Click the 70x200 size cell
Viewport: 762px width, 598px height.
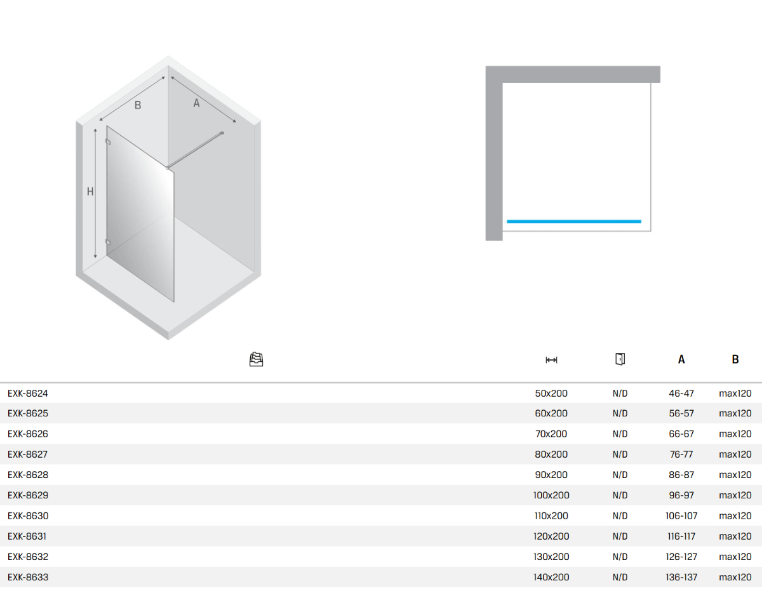pos(551,434)
